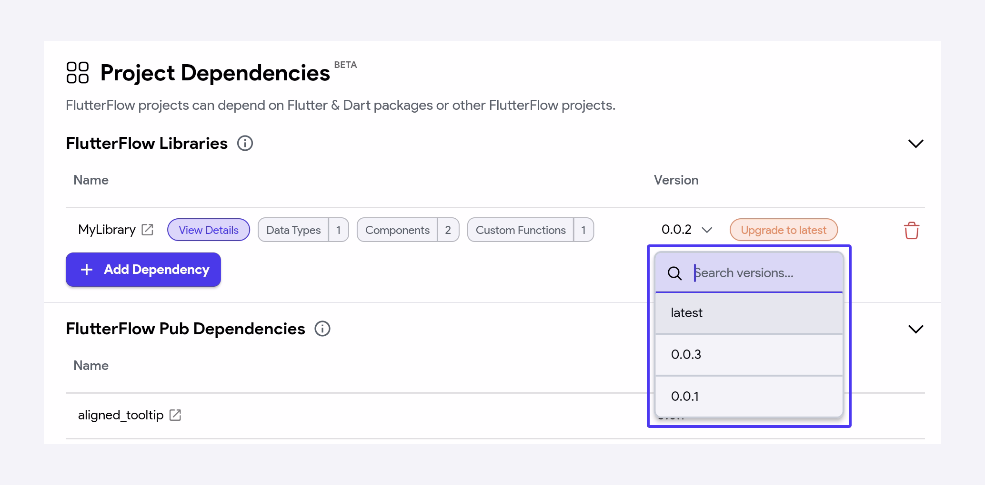Click Upgrade to latest button
The width and height of the screenshot is (985, 485).
coord(784,230)
